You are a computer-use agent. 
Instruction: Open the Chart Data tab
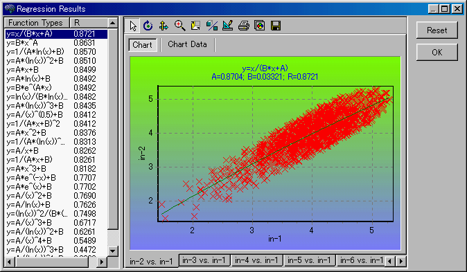point(187,44)
